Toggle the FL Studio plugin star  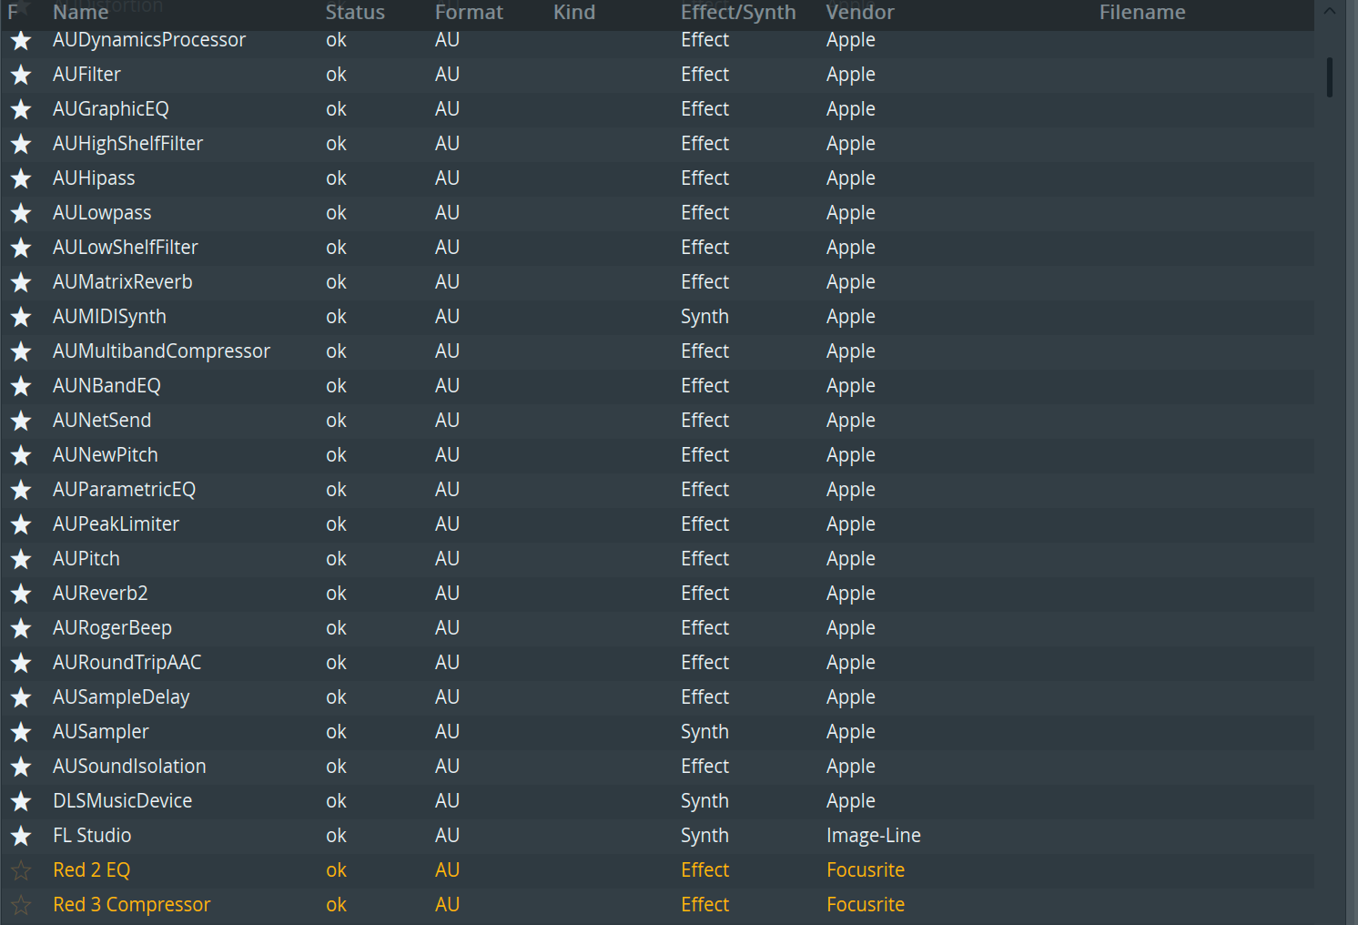click(x=21, y=837)
